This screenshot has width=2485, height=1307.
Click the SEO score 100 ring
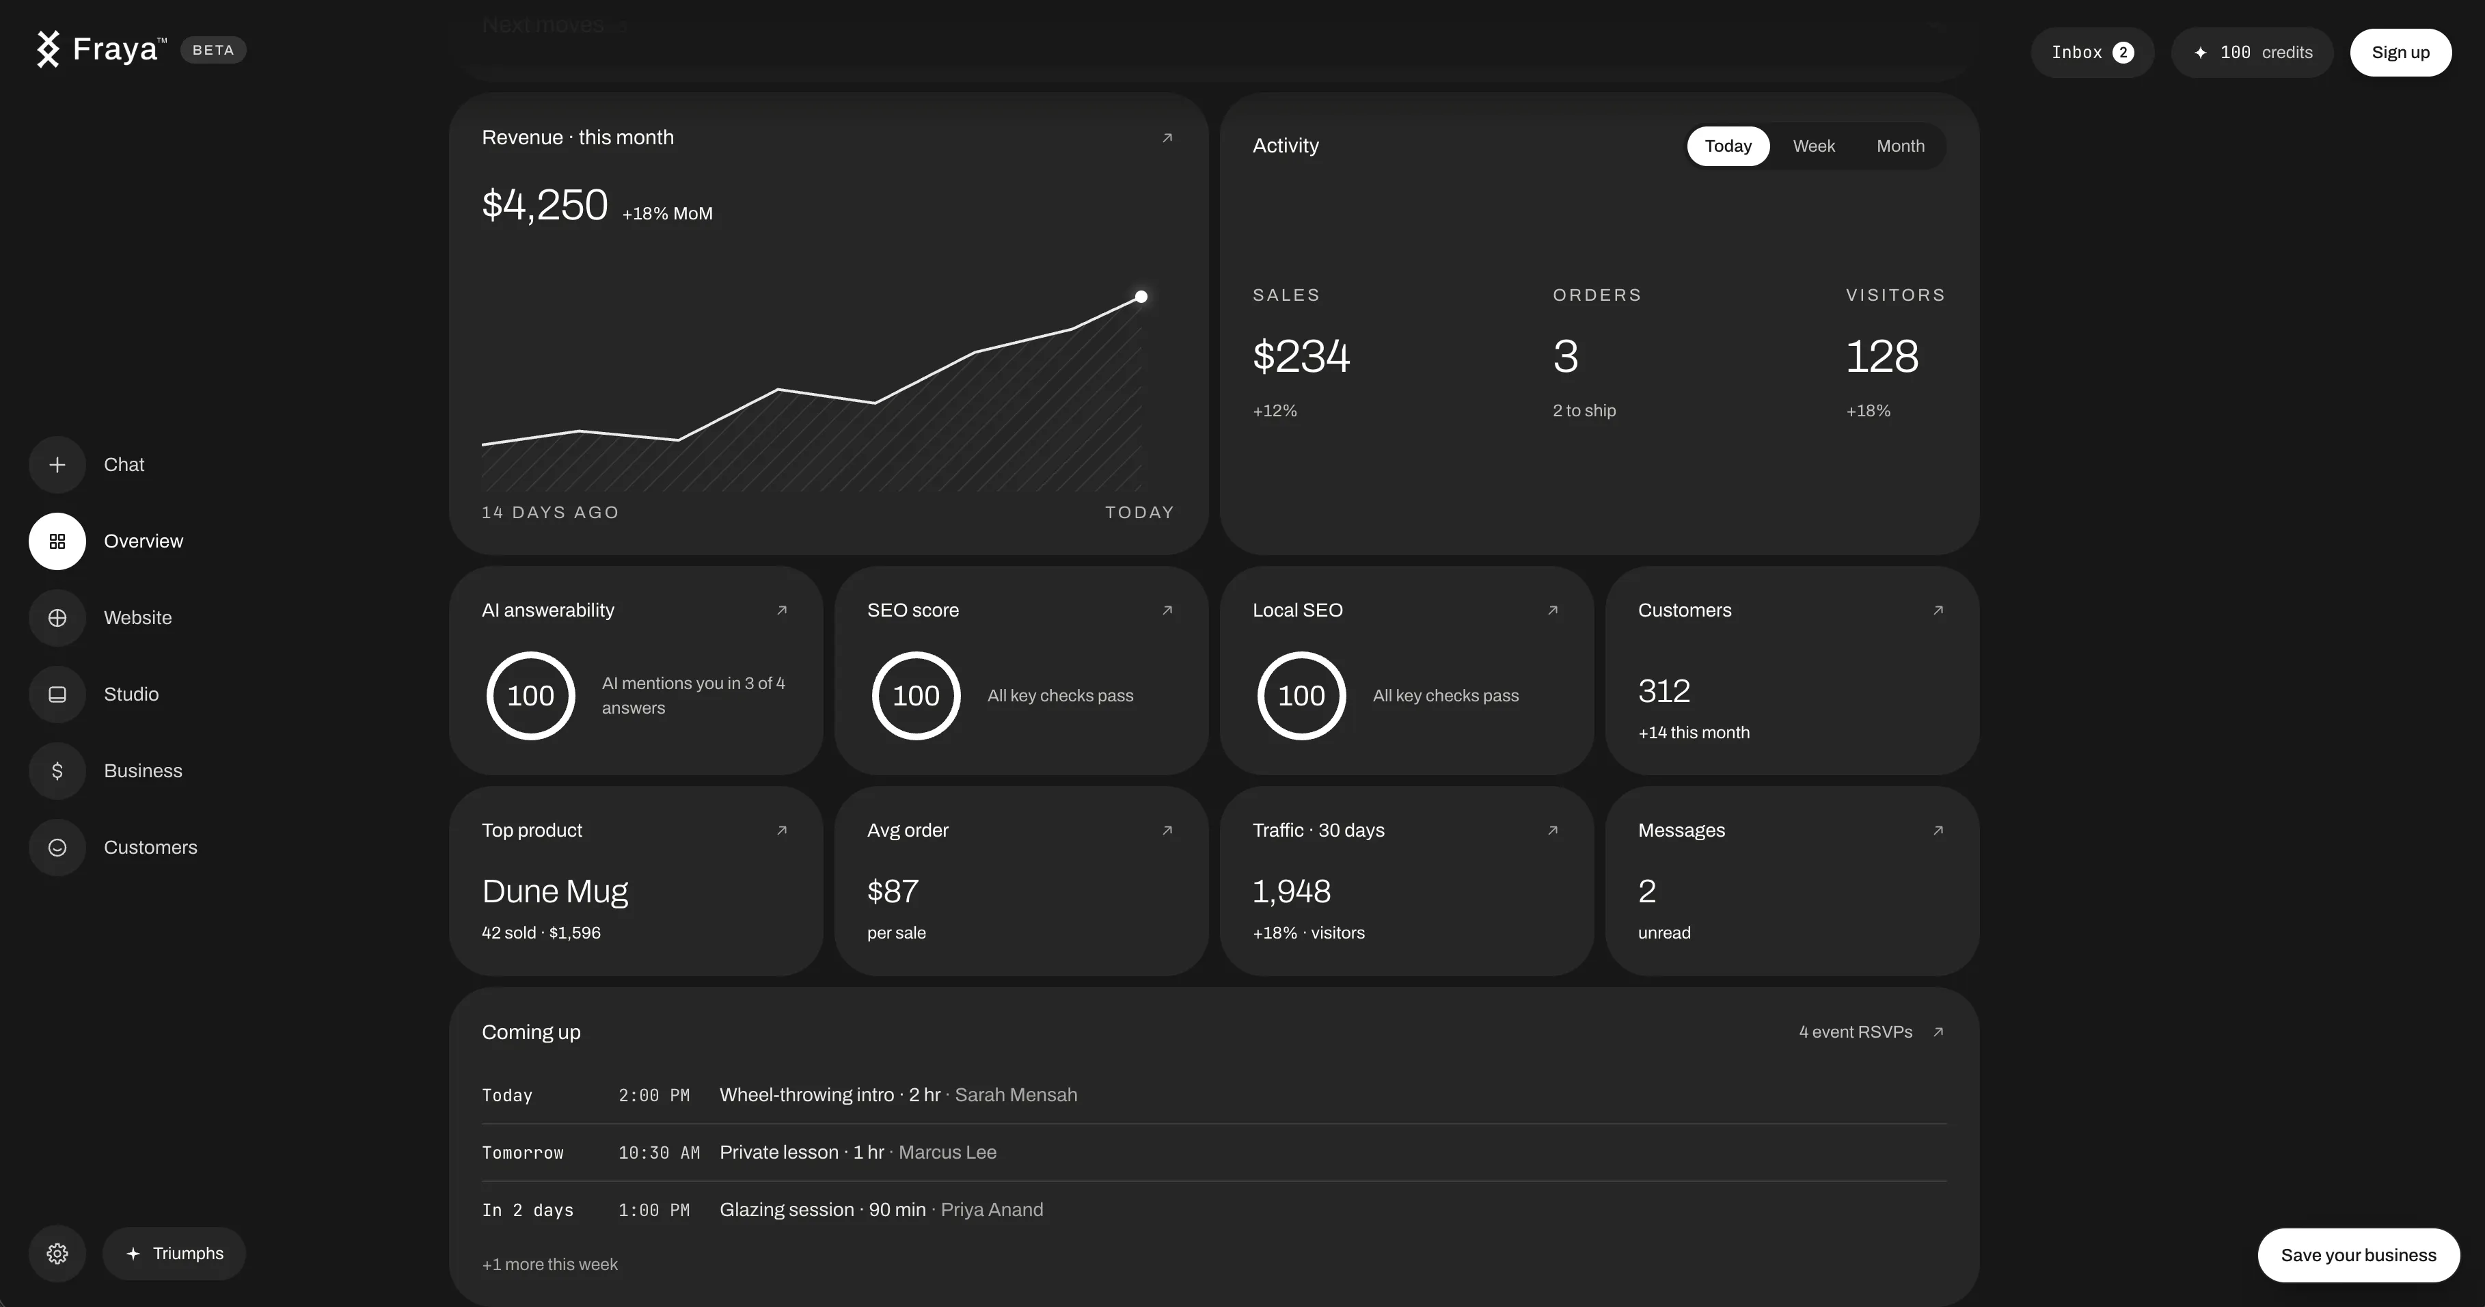pos(916,695)
